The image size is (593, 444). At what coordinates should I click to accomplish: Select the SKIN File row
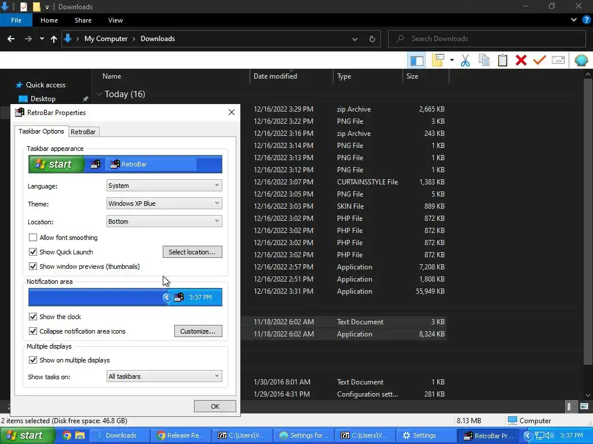click(344, 206)
